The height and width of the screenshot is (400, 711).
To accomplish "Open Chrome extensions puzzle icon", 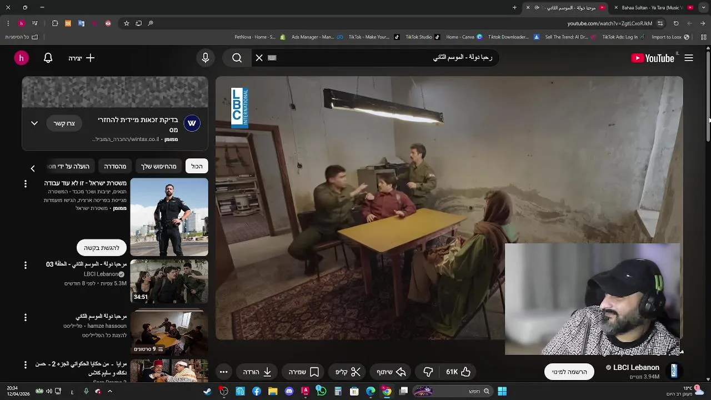I will 55,23.
